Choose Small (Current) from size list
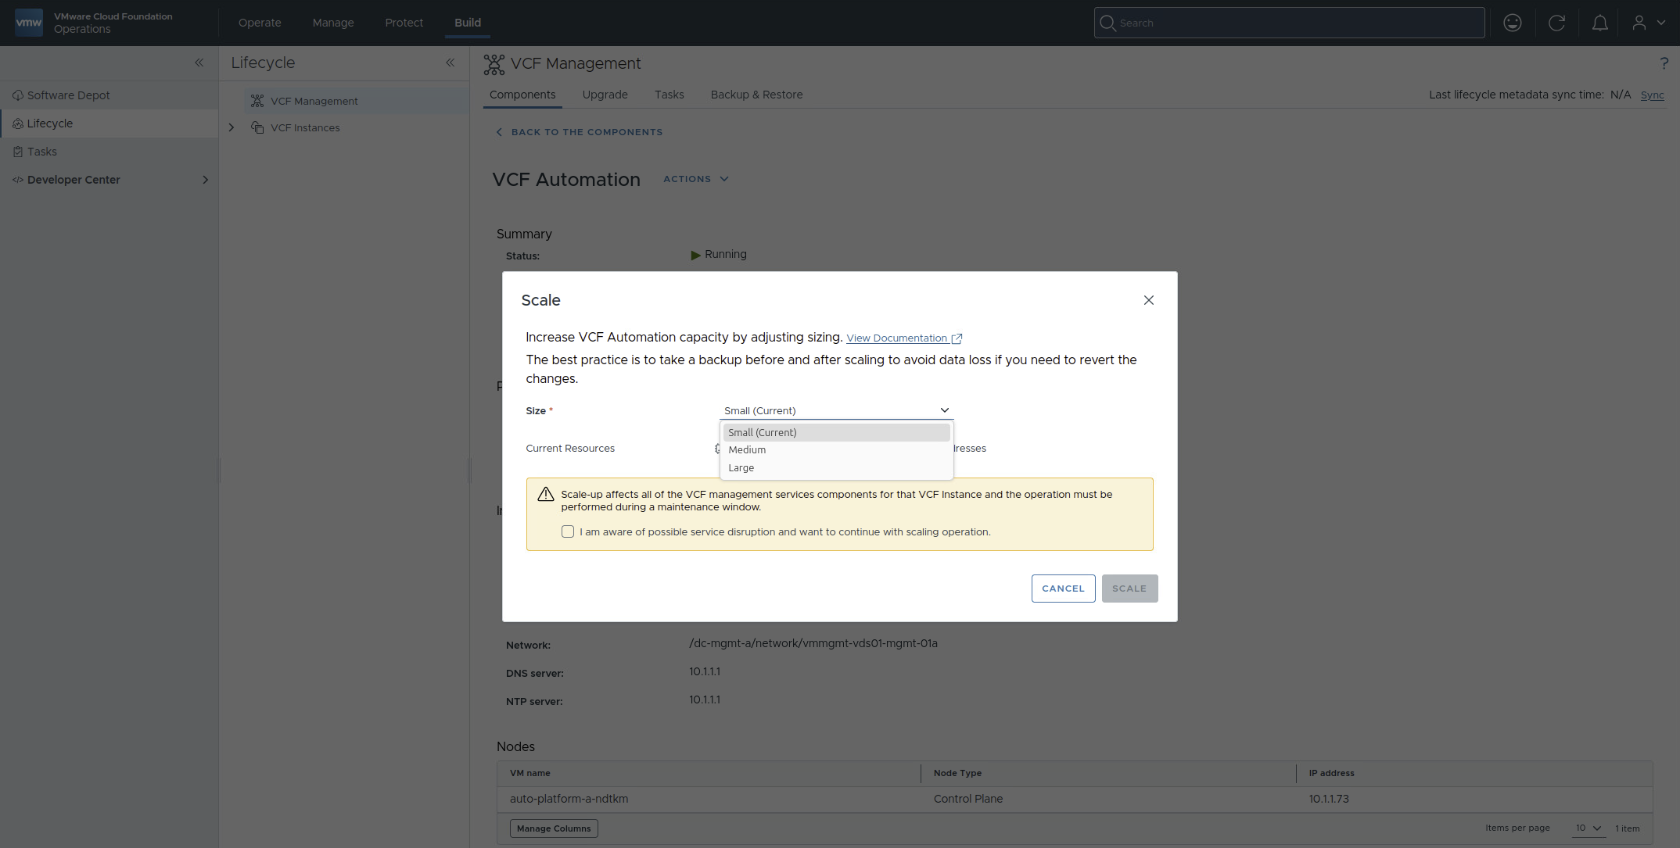The height and width of the screenshot is (848, 1680). [x=836, y=432]
